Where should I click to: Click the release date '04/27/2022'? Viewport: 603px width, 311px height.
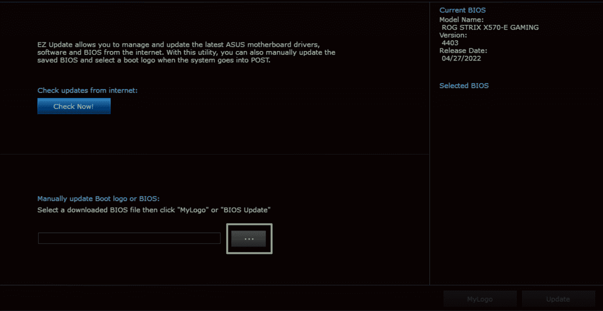[x=461, y=58]
